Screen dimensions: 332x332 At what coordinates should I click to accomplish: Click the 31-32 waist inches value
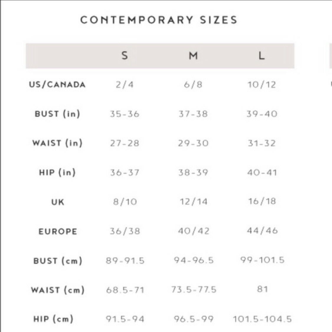(x=262, y=143)
